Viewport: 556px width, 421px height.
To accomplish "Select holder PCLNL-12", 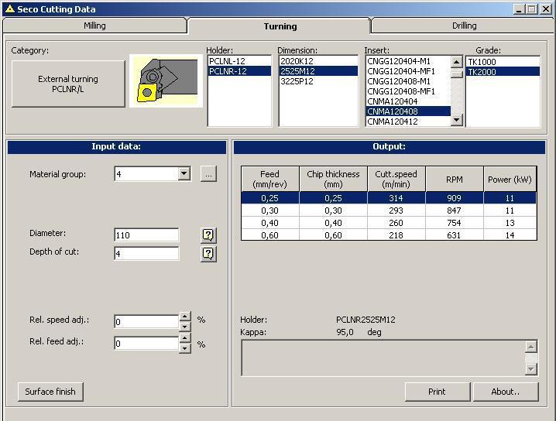I will 239,61.
